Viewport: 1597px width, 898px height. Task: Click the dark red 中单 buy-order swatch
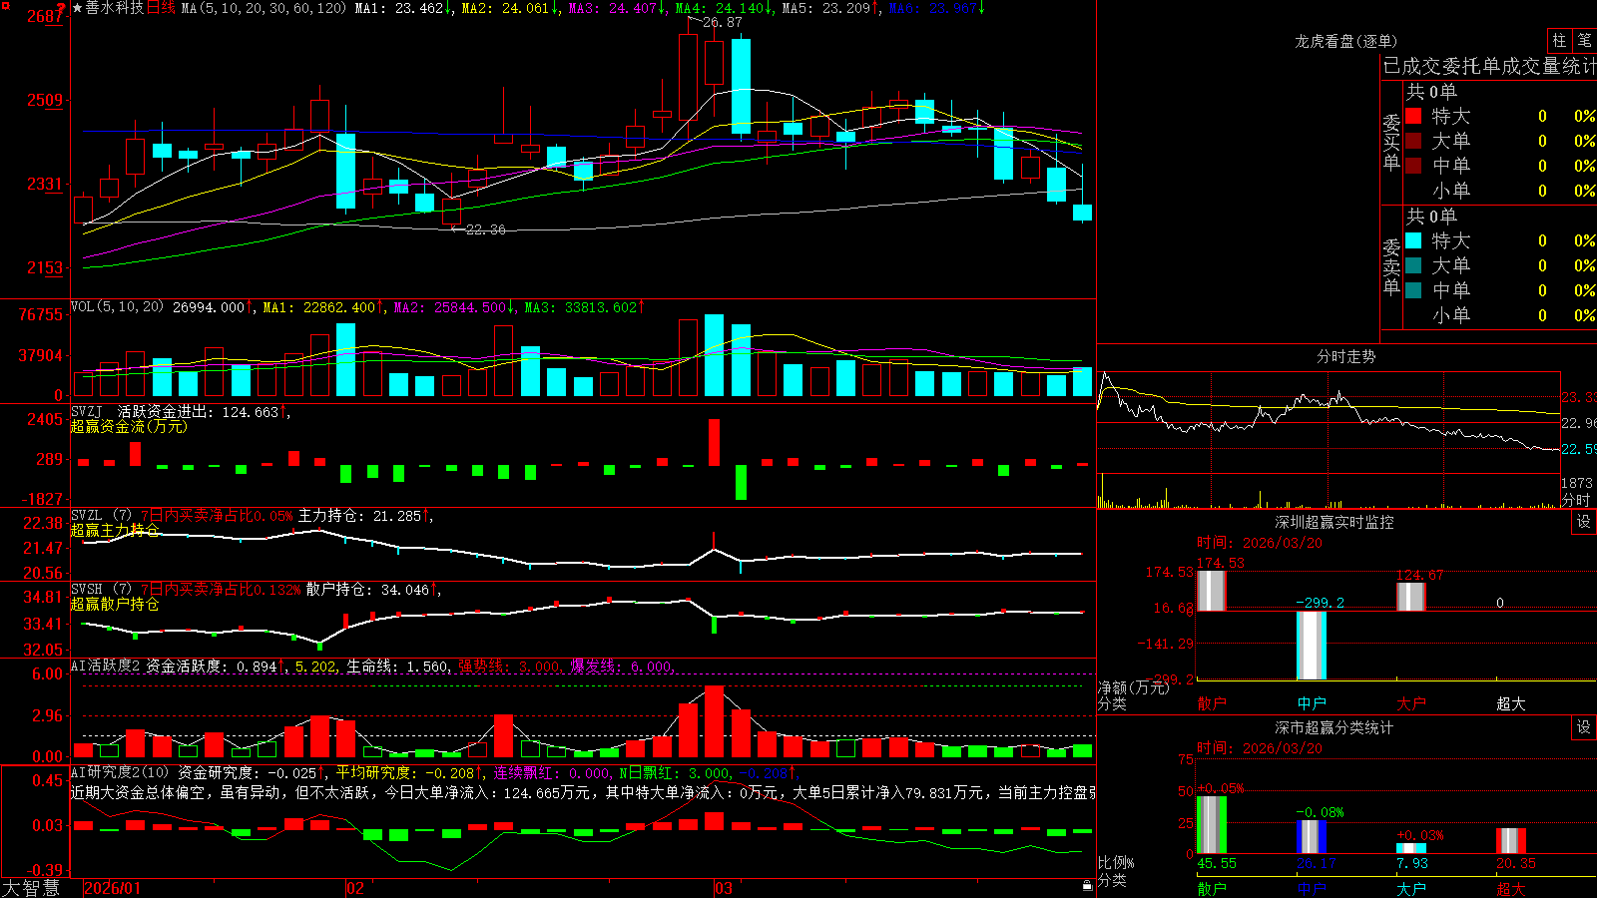pos(1413,166)
